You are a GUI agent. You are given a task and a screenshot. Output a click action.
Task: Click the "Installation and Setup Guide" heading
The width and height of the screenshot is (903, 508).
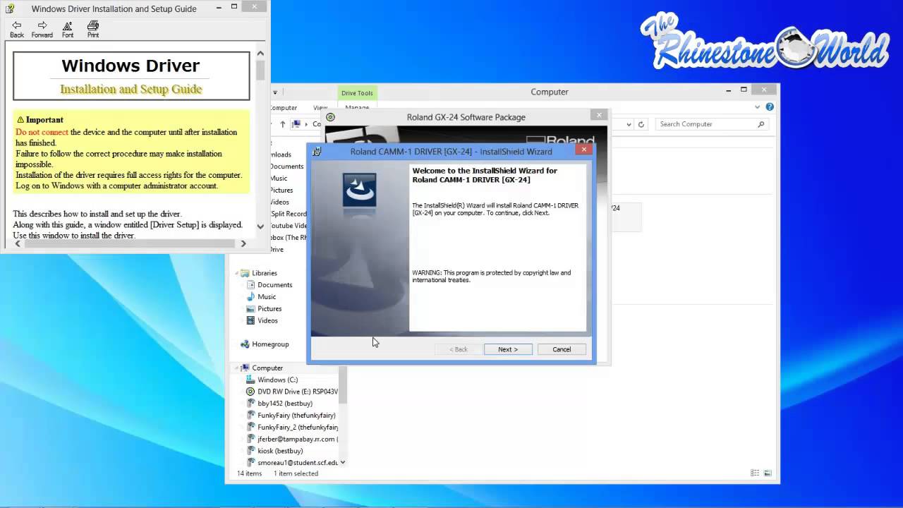131,89
